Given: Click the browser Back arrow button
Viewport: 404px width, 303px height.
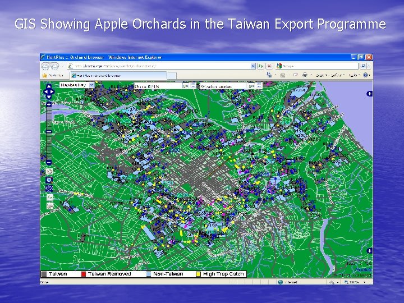Looking at the screenshot, I should (45, 66).
